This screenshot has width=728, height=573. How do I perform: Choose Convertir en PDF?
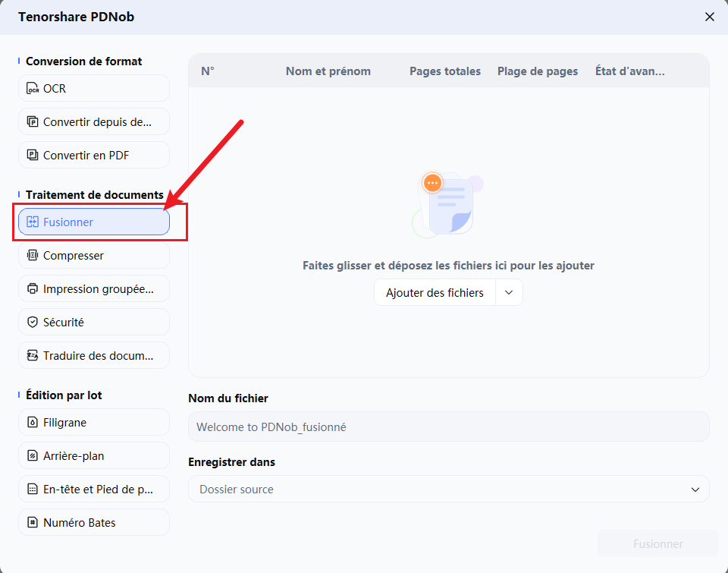(94, 156)
